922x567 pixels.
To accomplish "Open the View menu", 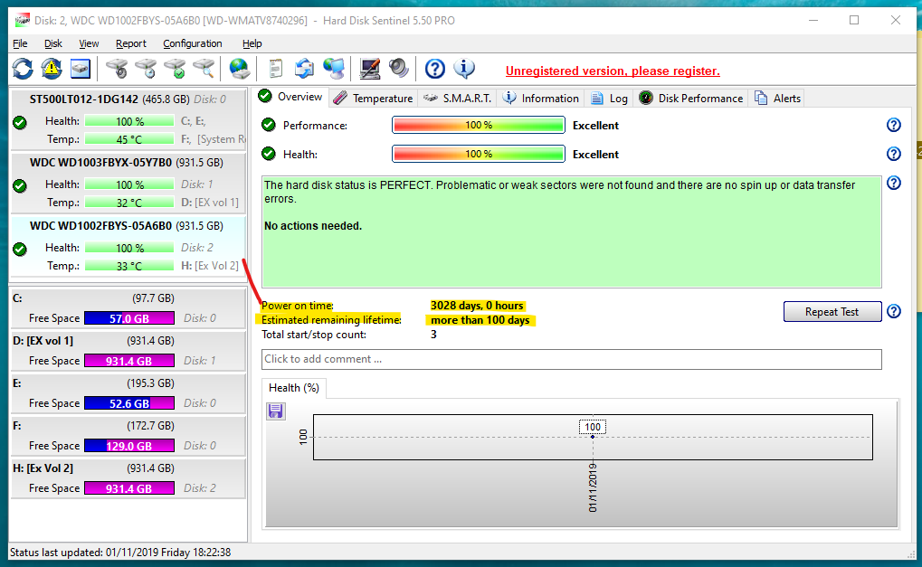I will 89,43.
